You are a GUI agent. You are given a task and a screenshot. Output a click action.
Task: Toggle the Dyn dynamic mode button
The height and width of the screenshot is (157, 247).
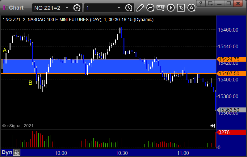(x=7, y=152)
